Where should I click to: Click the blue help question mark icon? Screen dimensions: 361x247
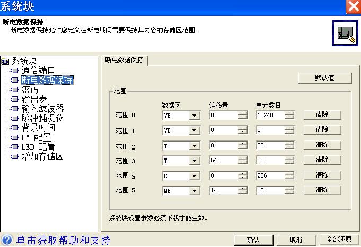[7, 240]
